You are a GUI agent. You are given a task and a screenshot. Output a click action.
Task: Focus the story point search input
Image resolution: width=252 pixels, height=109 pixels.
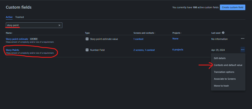(x=32, y=25)
